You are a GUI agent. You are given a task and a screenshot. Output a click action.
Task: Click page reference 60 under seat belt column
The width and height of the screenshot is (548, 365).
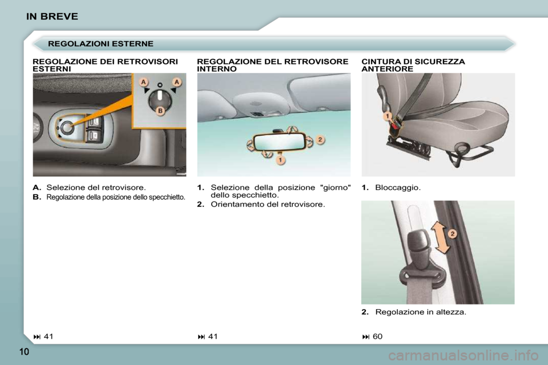click(x=377, y=336)
